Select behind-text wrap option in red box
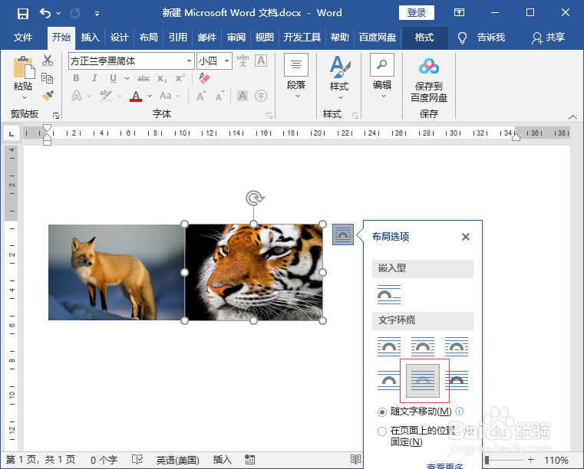 (x=423, y=380)
